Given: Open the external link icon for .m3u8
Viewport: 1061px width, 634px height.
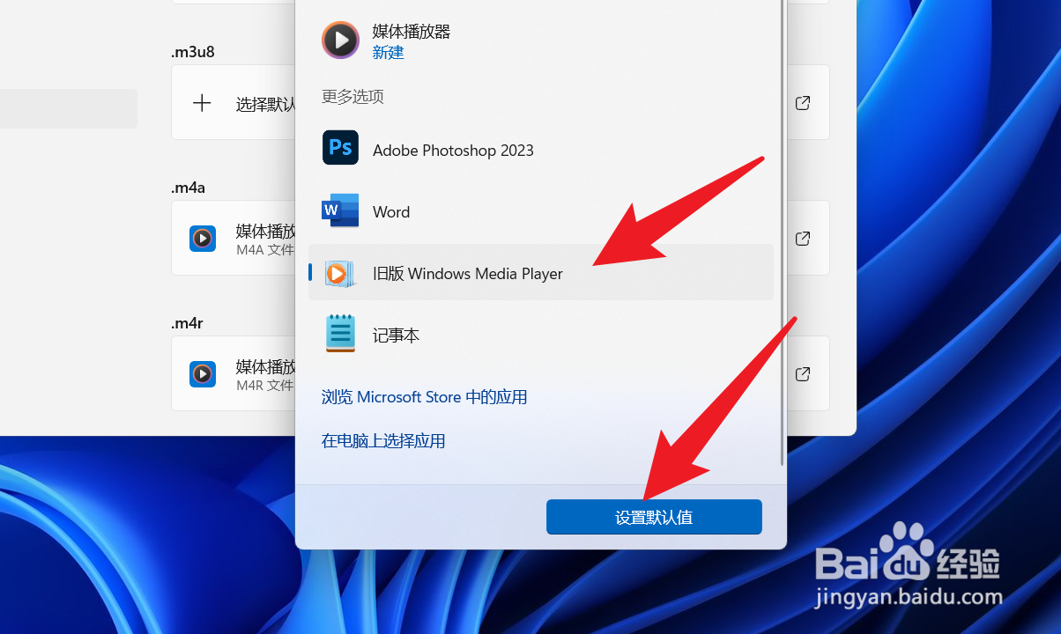Looking at the screenshot, I should click(803, 103).
